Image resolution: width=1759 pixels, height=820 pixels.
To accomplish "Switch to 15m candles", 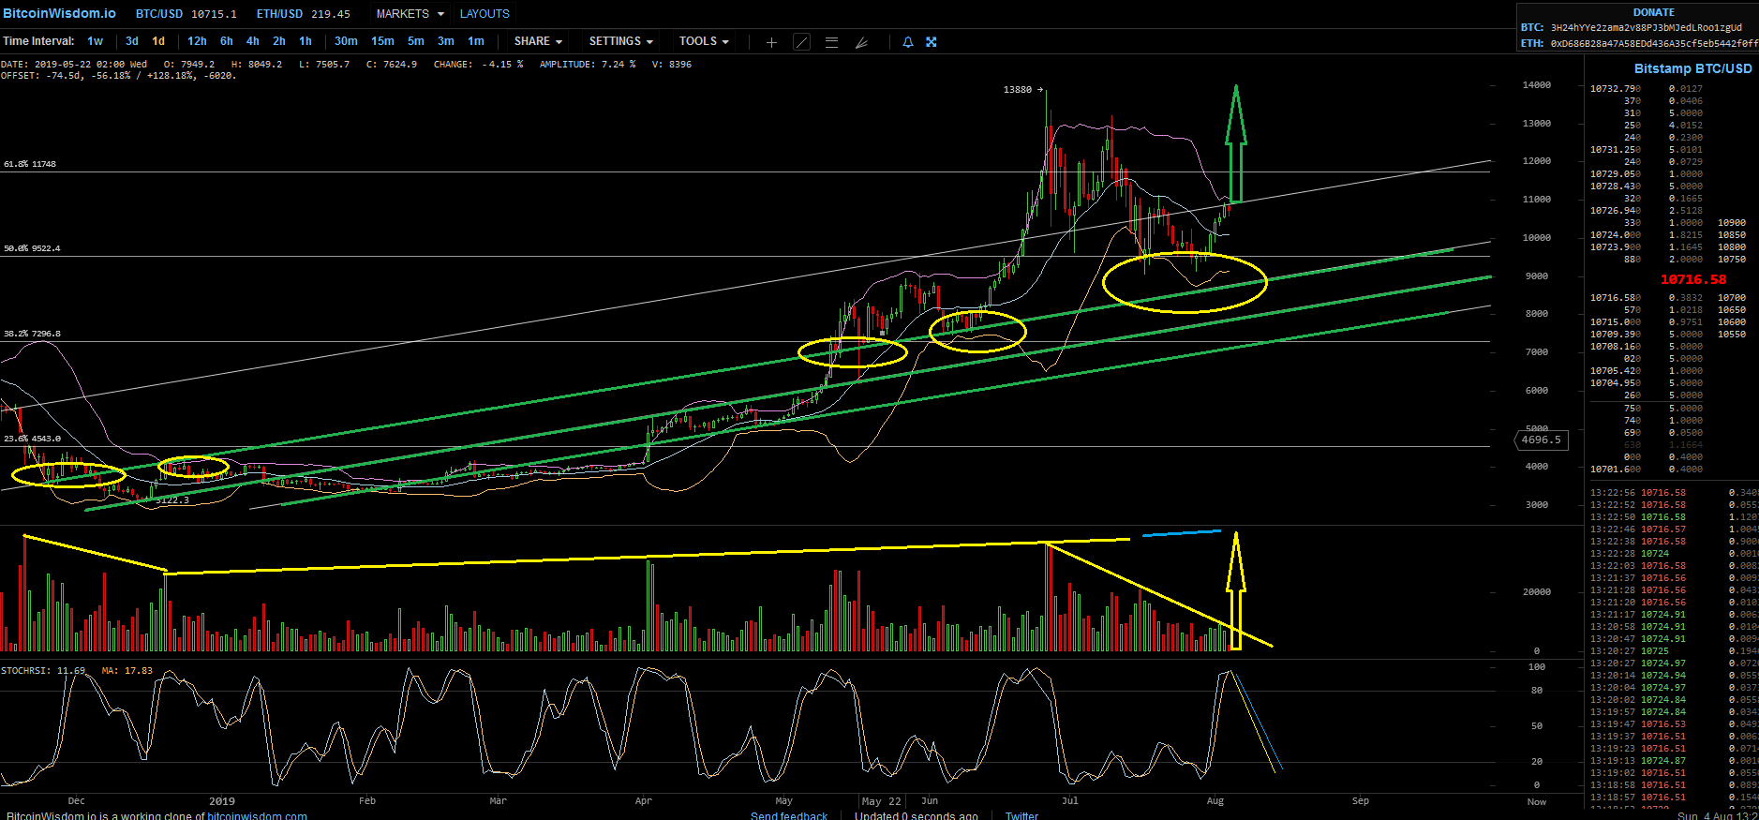I will [x=382, y=41].
